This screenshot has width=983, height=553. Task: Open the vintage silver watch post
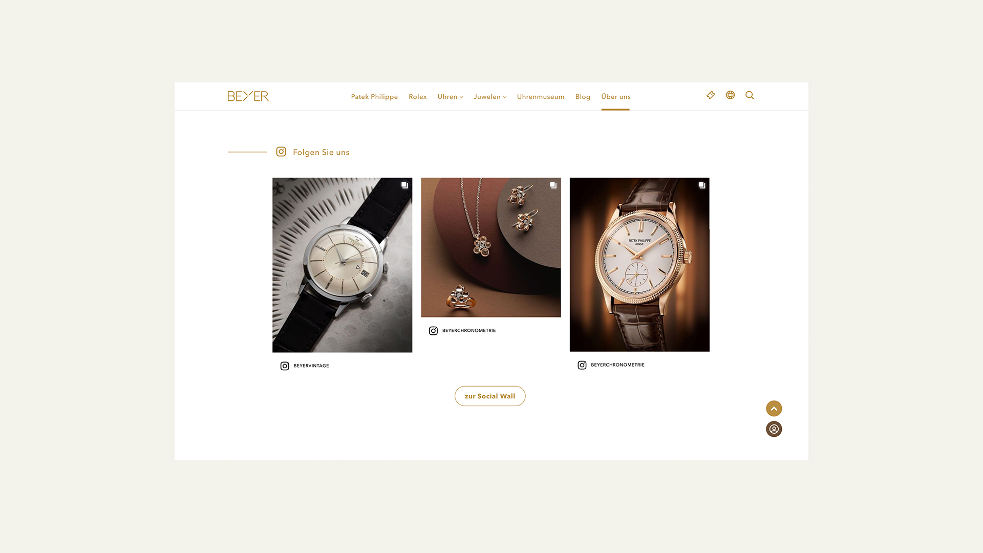point(342,265)
